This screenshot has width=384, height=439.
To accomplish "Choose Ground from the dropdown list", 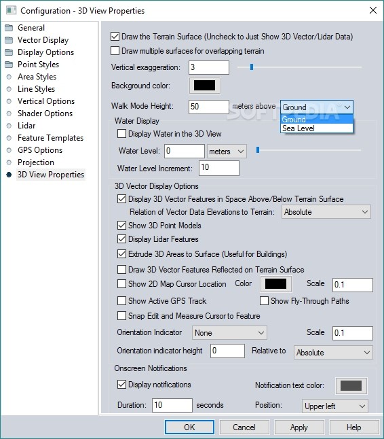I will coord(317,120).
